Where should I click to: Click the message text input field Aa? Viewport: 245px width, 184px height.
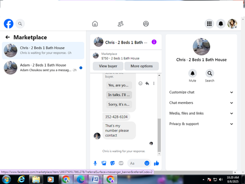coord(136,163)
